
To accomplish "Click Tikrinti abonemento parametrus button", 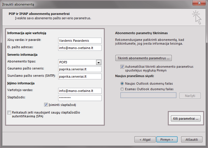I will (143, 58).
